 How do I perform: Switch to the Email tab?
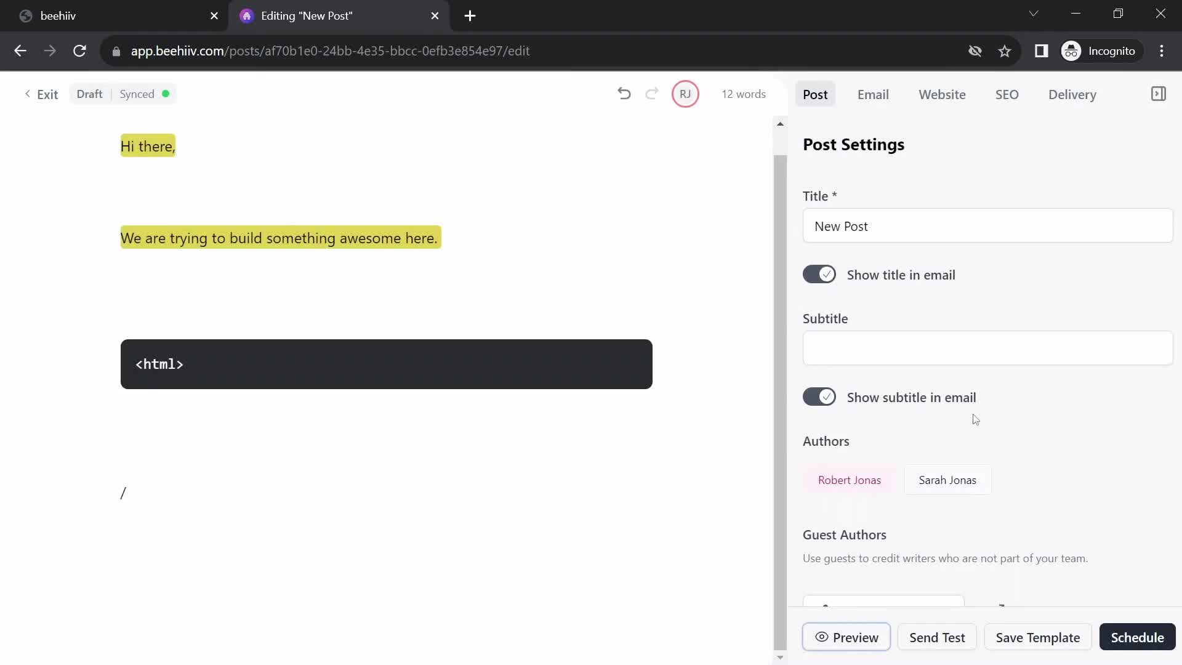tap(873, 95)
